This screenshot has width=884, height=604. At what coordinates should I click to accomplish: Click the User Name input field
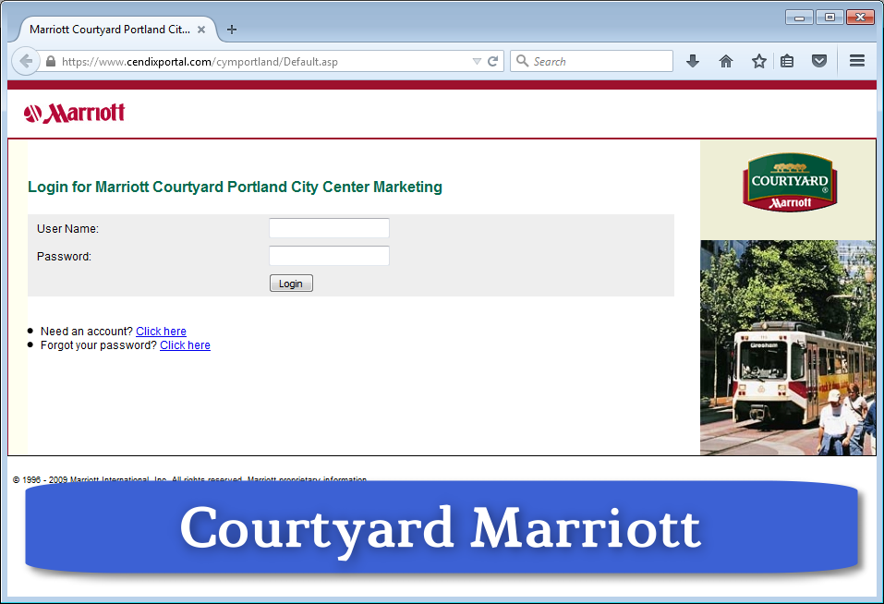coord(329,228)
